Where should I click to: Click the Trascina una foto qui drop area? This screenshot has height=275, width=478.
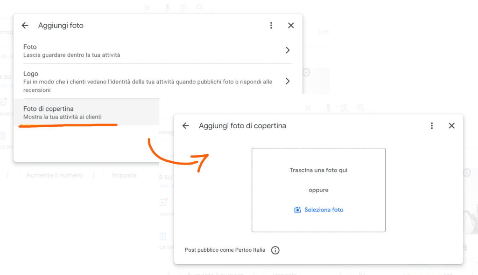(318, 190)
